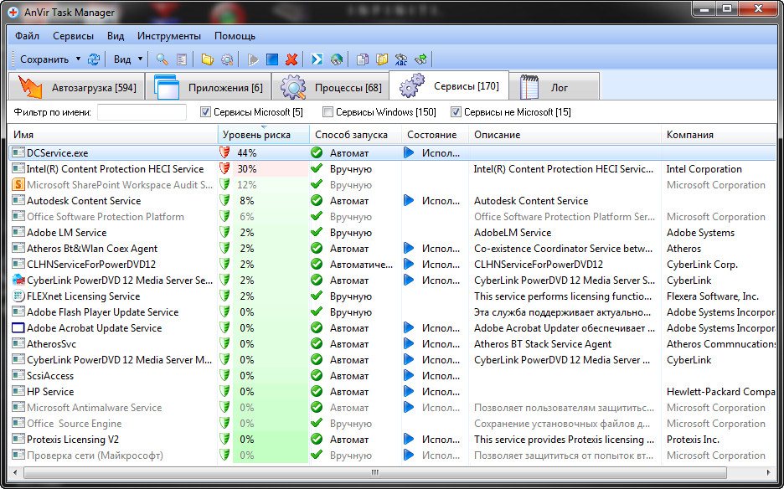Screen dimensions: 784x489
Task: Open the Сервисы menu
Action: (x=73, y=36)
